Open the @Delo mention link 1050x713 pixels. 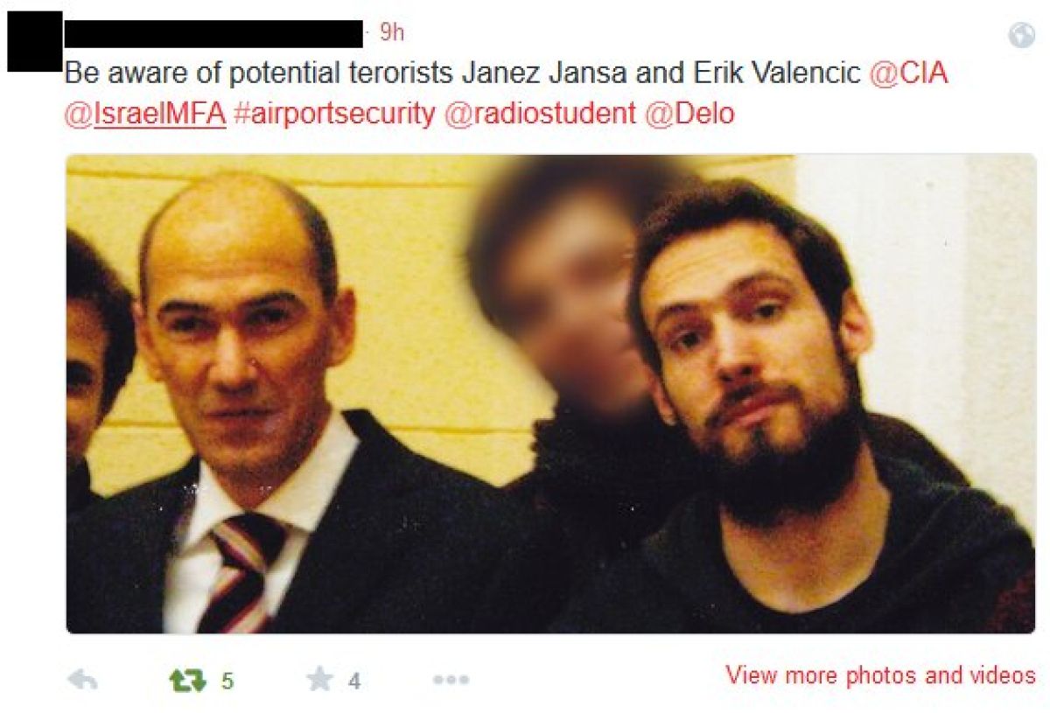689,114
